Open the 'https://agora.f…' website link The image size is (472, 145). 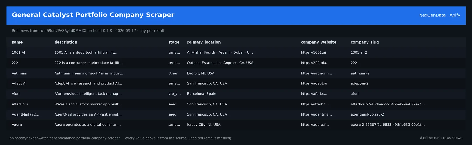click(x=315, y=125)
